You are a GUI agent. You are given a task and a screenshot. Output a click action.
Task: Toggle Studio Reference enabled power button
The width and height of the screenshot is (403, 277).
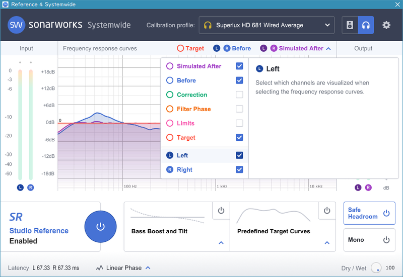100,227
